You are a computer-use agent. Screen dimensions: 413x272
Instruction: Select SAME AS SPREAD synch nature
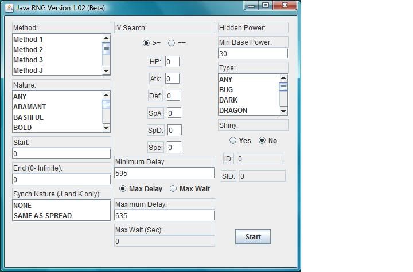click(x=42, y=216)
